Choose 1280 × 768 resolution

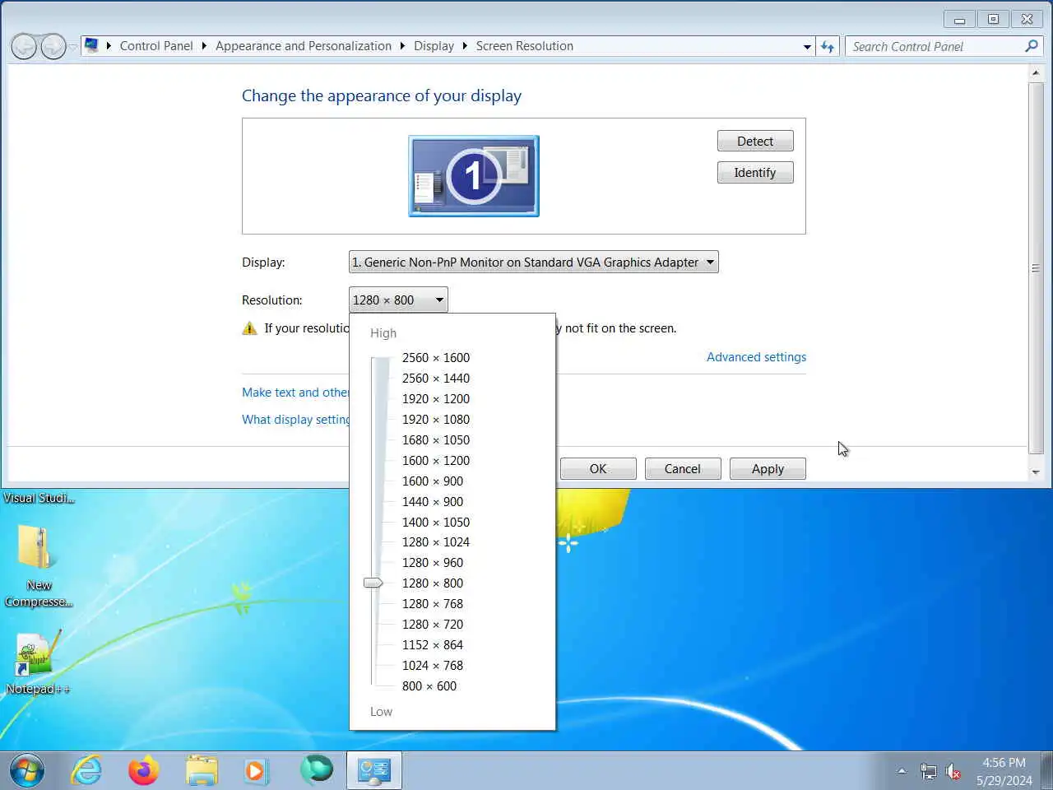coord(433,604)
